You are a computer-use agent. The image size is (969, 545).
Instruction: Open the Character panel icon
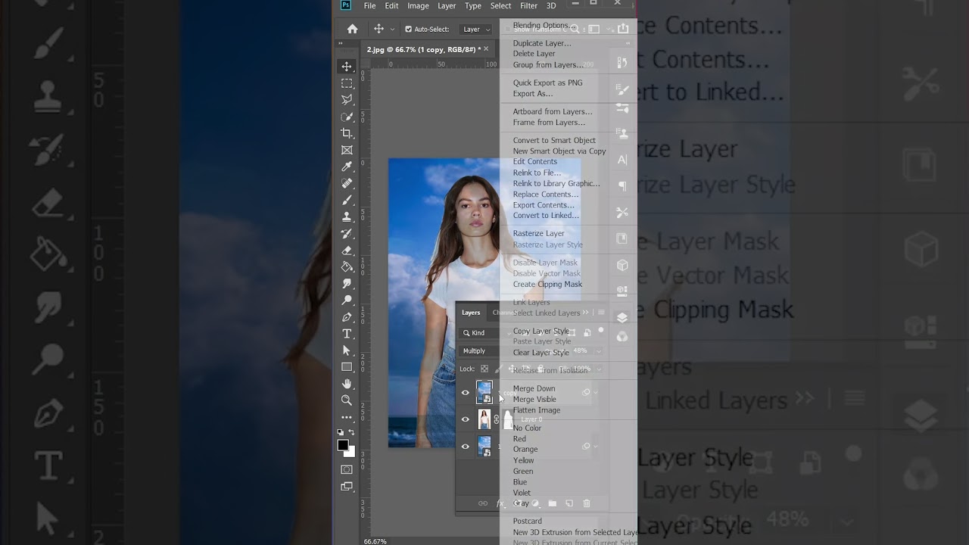click(x=622, y=160)
